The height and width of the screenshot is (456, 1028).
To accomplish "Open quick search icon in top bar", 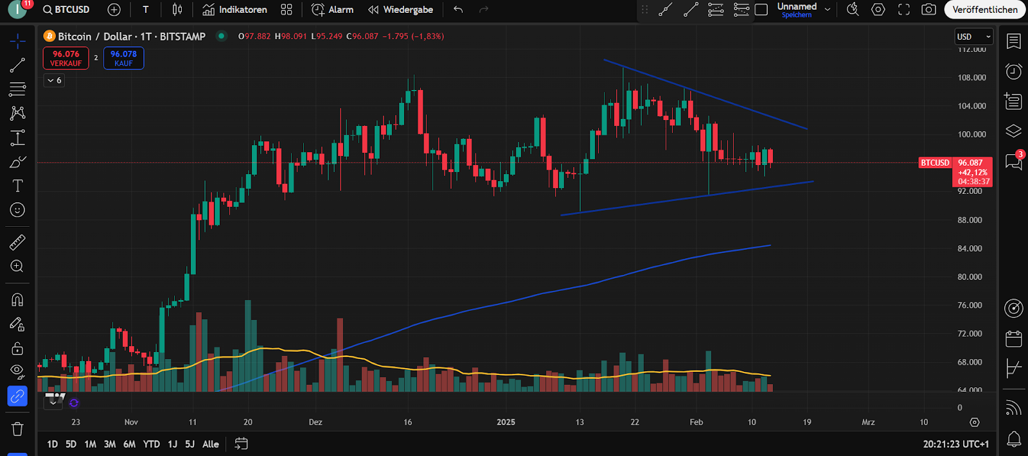I will (x=853, y=10).
